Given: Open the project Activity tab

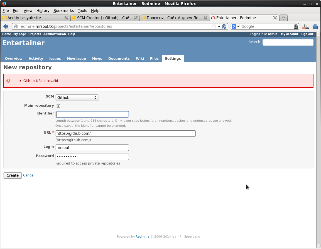Looking at the screenshot, I should coord(36,58).
